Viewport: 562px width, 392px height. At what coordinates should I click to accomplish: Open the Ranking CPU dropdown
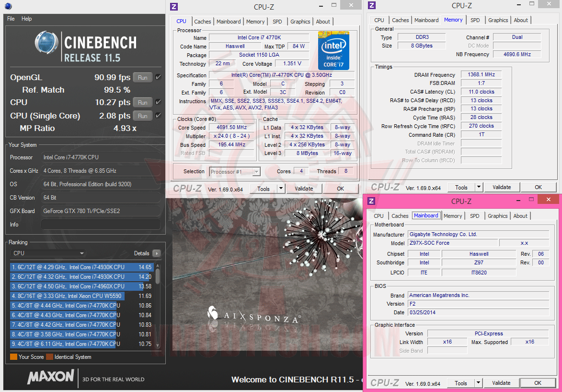(x=48, y=253)
